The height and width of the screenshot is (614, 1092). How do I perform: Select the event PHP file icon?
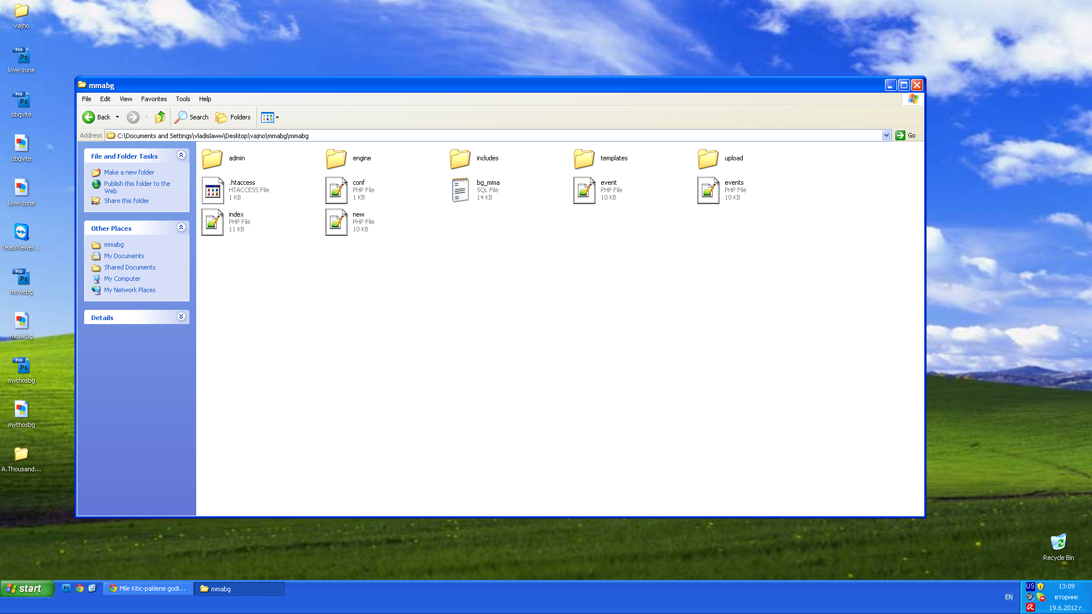584,190
